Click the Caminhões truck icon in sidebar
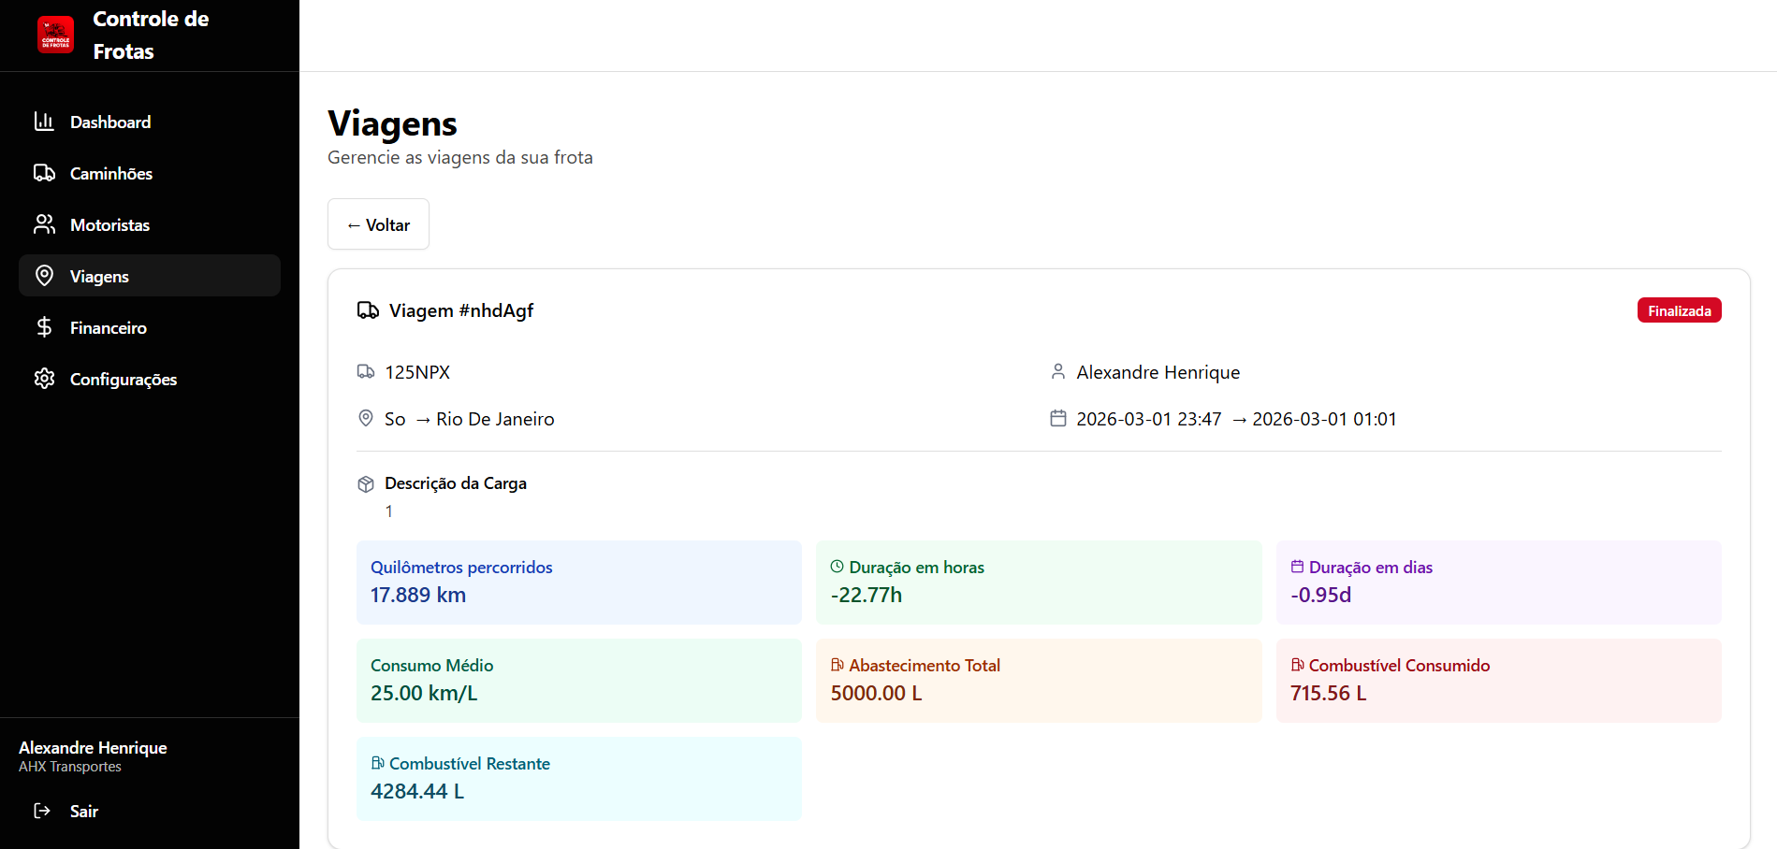 pos(44,173)
